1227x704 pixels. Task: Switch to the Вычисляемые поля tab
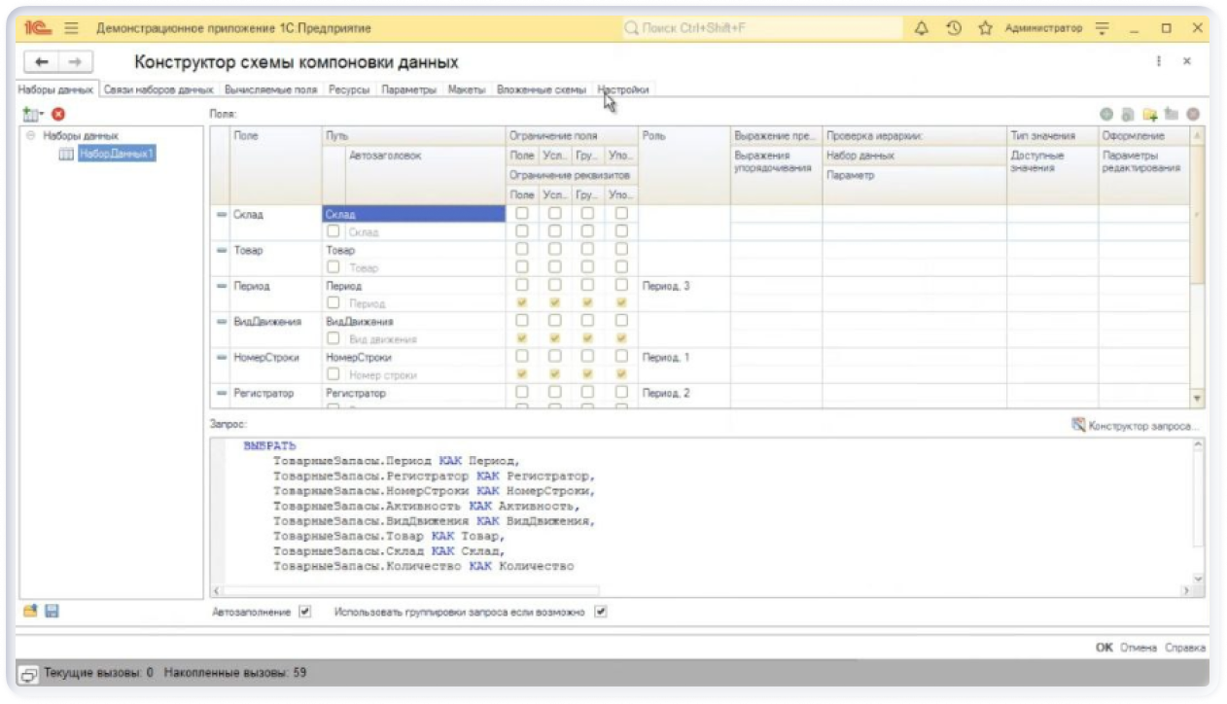point(270,89)
